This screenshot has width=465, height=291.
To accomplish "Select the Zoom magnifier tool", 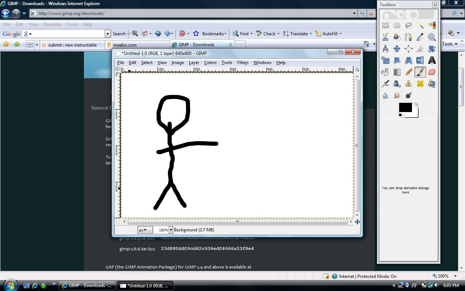I will pos(432,37).
